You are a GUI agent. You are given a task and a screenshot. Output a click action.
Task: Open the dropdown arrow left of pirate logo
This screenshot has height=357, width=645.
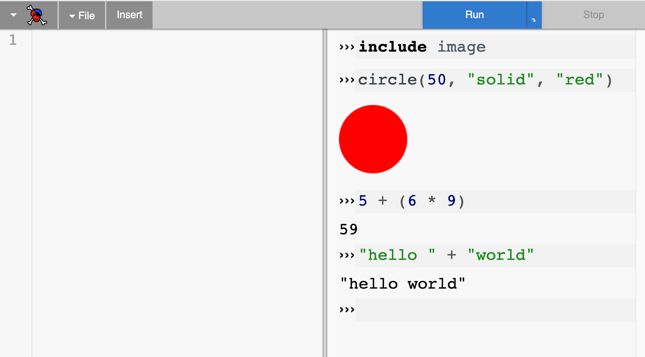pyautogui.click(x=13, y=15)
